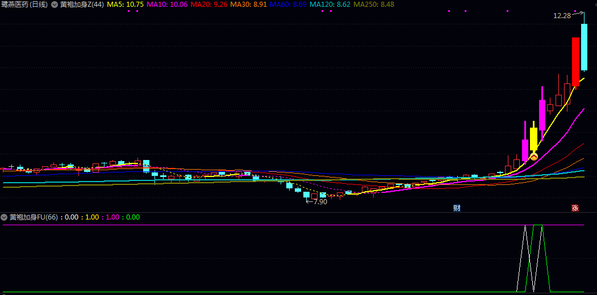Click the tall yellow candlestick body

coord(533,139)
